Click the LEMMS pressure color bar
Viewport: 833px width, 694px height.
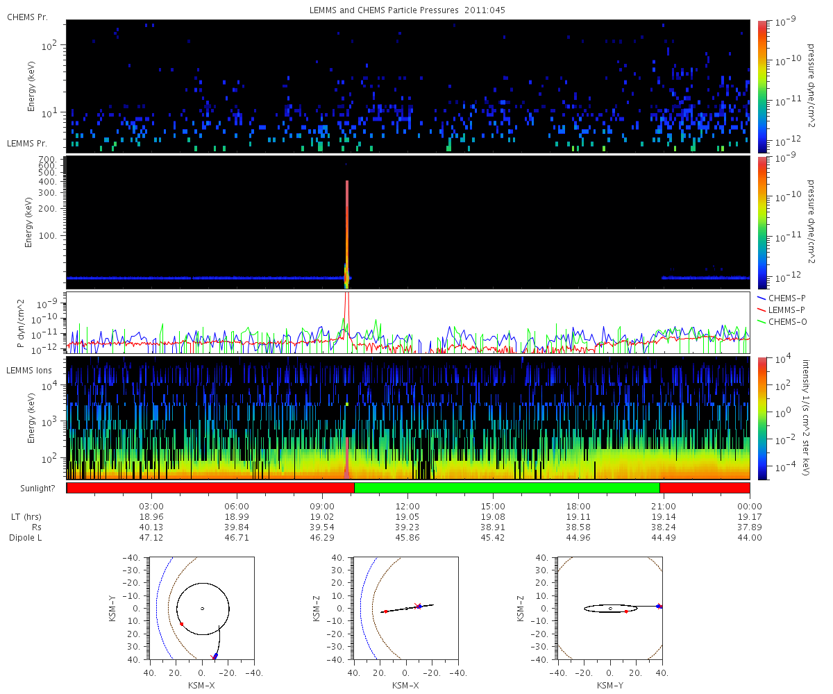click(762, 222)
